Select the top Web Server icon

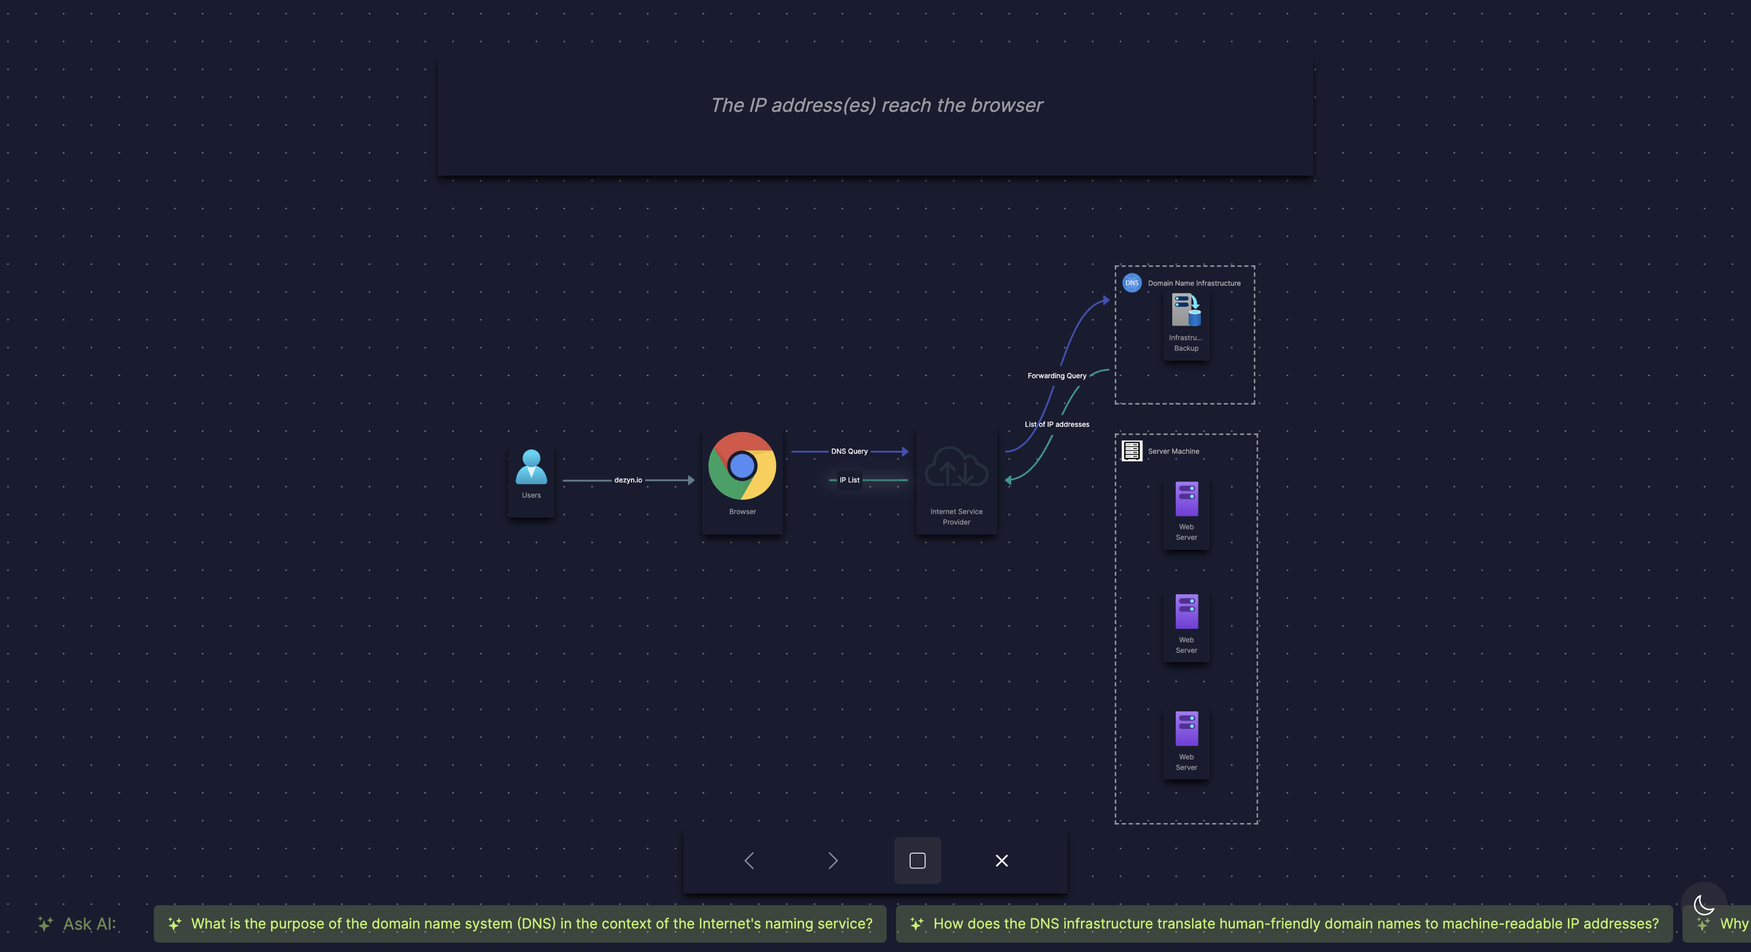point(1186,499)
